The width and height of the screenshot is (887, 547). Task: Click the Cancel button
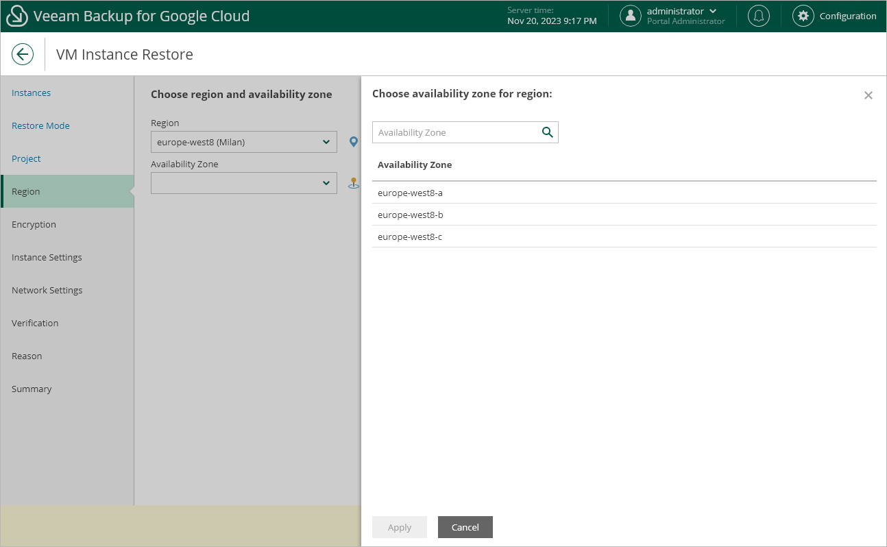(x=465, y=527)
